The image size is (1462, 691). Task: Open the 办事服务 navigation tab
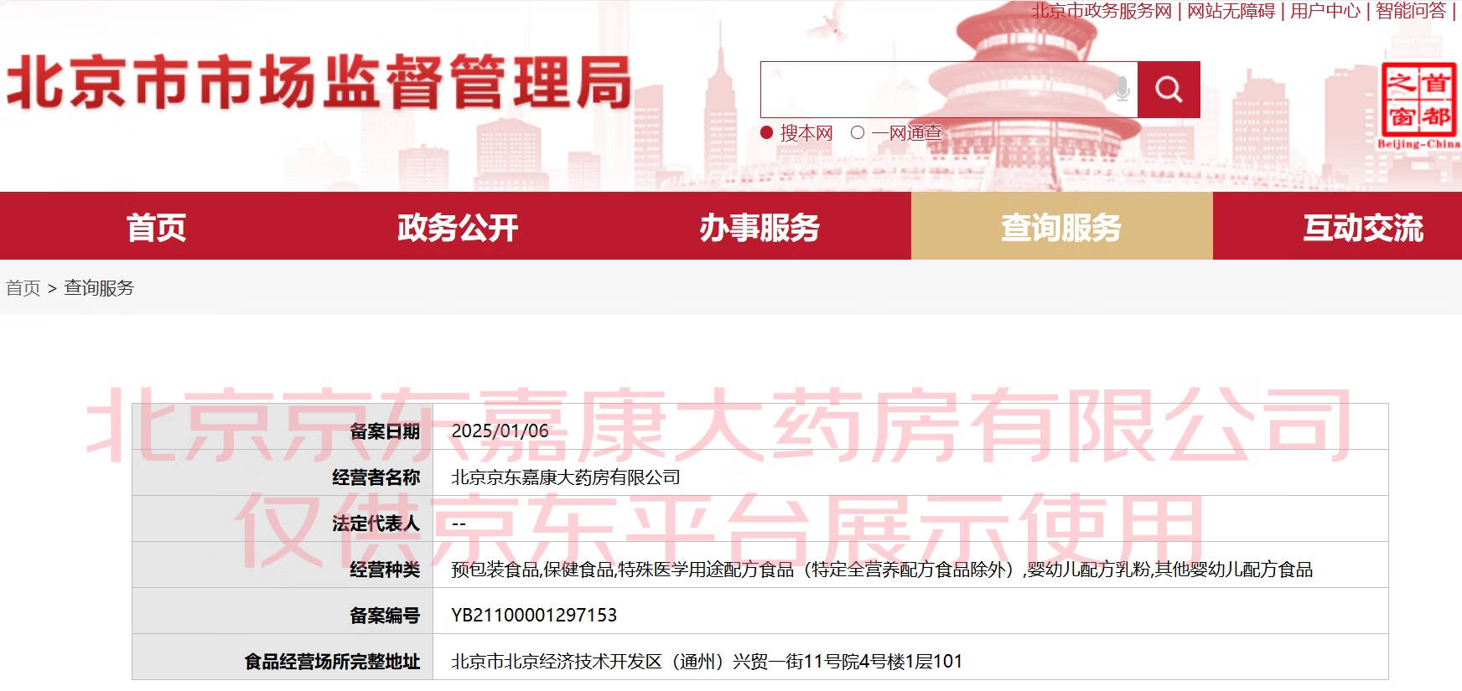pyautogui.click(x=760, y=226)
